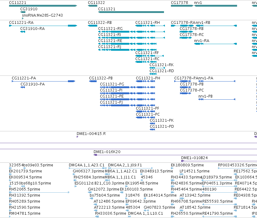Click the DME1-010B24 clone label
The width and height of the screenshot is (257, 218).
pos(194,158)
